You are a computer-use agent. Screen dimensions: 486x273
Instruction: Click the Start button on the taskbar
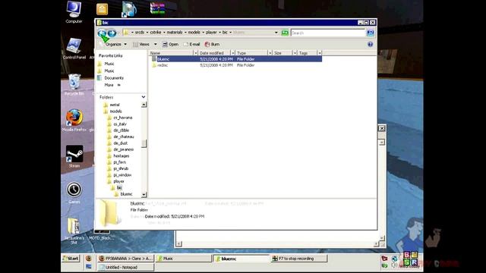(x=71, y=258)
